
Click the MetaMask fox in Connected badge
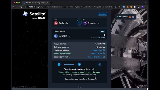pyautogui.click(x=130, y=17)
